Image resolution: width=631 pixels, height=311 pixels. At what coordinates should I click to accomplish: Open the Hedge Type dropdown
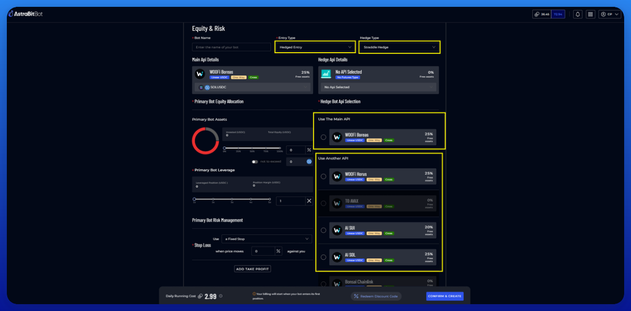399,47
